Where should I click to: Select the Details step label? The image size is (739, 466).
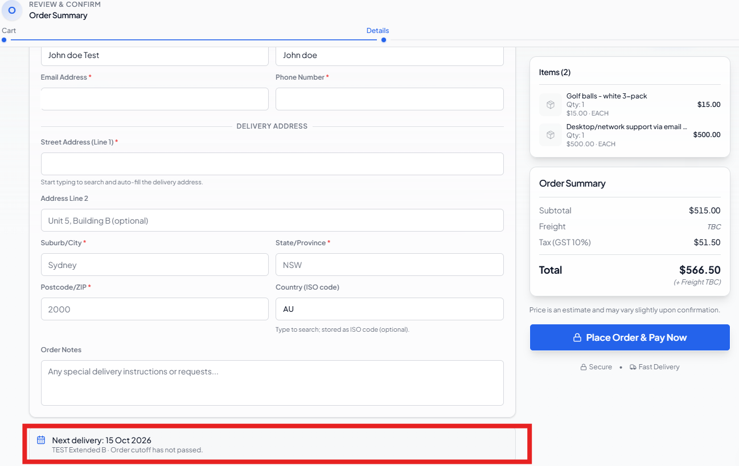coord(377,31)
